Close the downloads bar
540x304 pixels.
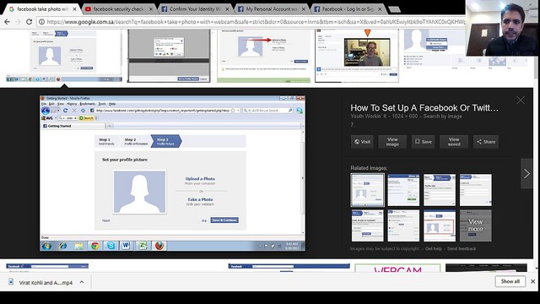click(x=532, y=281)
